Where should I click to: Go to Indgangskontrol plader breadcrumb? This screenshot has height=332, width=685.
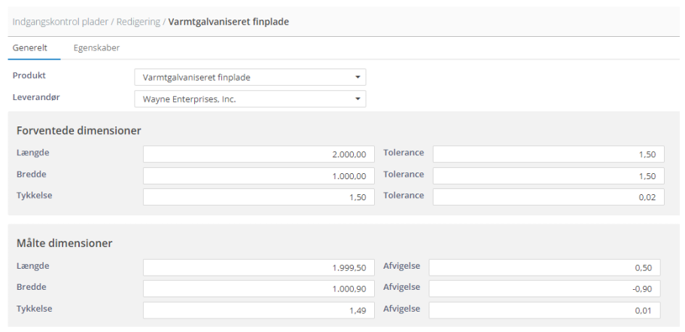60,21
